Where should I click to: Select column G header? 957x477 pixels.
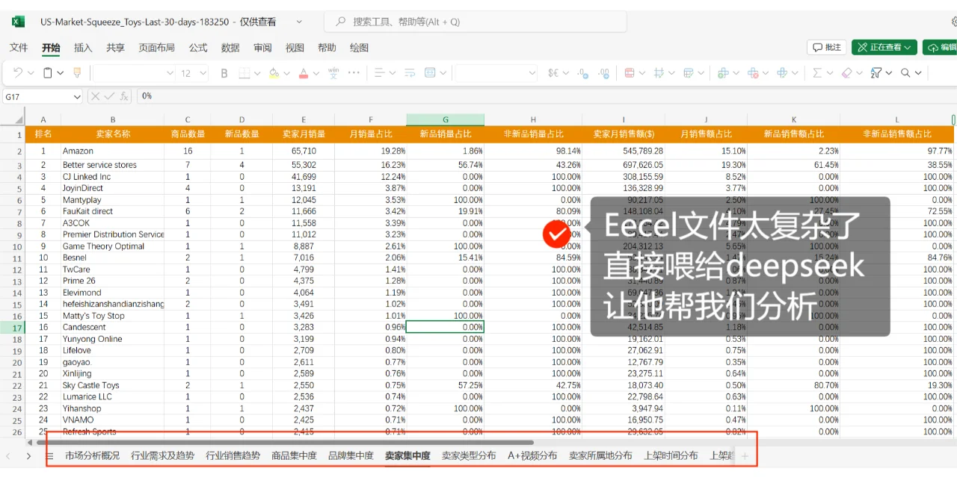(446, 119)
